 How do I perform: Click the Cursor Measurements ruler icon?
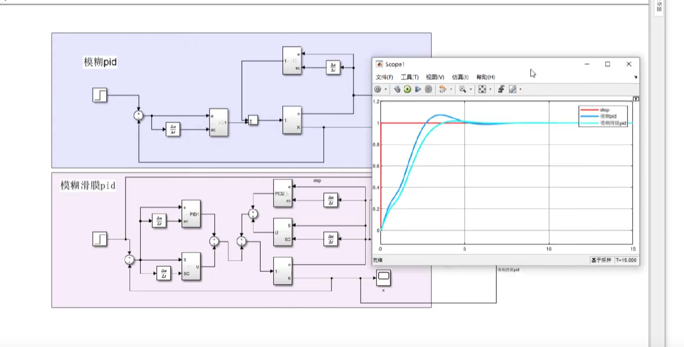coord(513,89)
